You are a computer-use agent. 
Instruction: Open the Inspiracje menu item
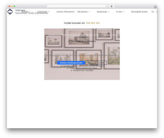[x=102, y=12]
